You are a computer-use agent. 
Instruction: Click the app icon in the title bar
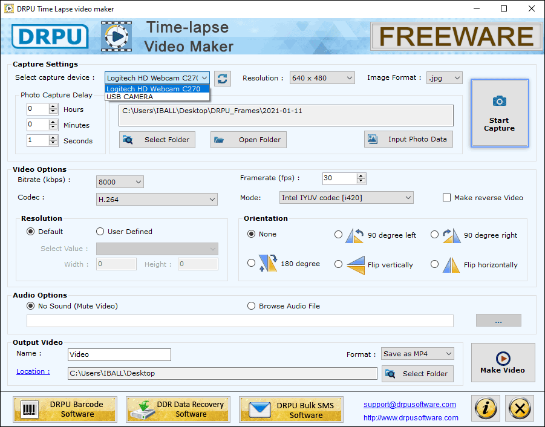click(x=8, y=8)
